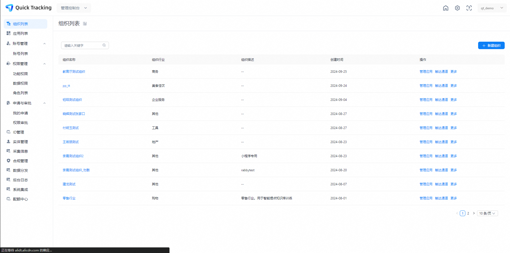This screenshot has width=510, height=253.
Task: Select 角色列表 in sidebar
Action: tap(20, 93)
